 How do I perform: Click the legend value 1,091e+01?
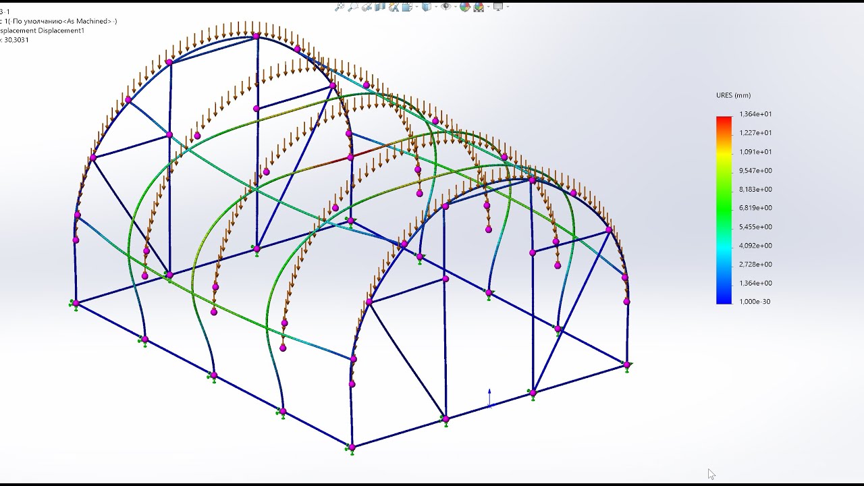coord(755,152)
